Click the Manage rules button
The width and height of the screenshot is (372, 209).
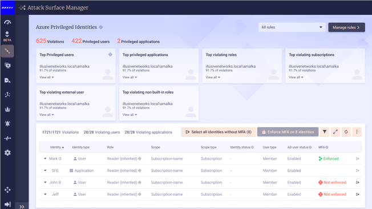point(346,27)
